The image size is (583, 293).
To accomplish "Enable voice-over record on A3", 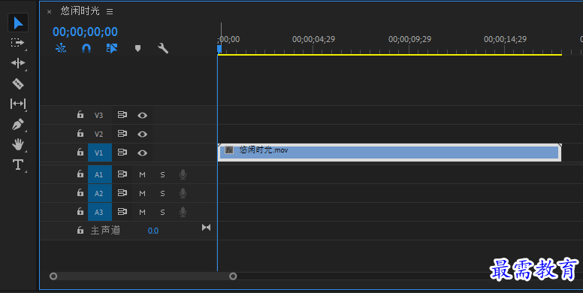I will pyautogui.click(x=183, y=212).
